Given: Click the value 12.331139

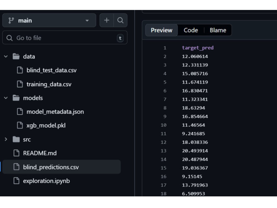Looking at the screenshot, I should (195, 65).
